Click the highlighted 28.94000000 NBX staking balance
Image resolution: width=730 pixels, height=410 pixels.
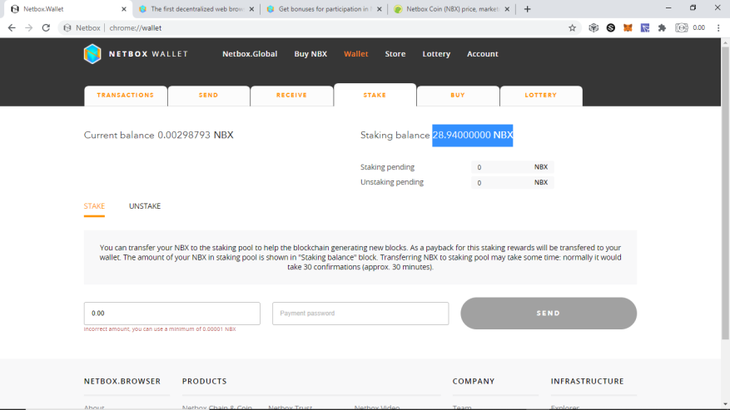click(473, 135)
